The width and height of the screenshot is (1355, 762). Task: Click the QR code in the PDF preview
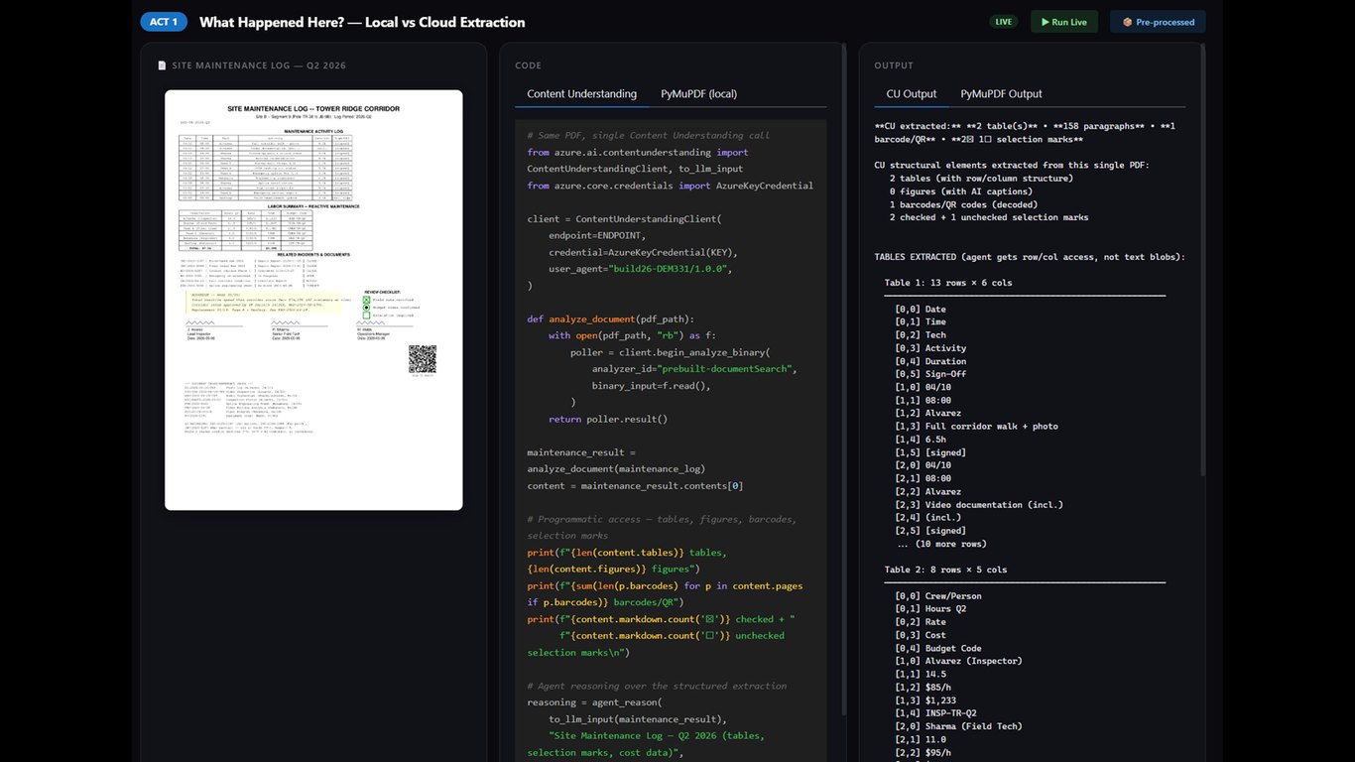pyautogui.click(x=423, y=358)
